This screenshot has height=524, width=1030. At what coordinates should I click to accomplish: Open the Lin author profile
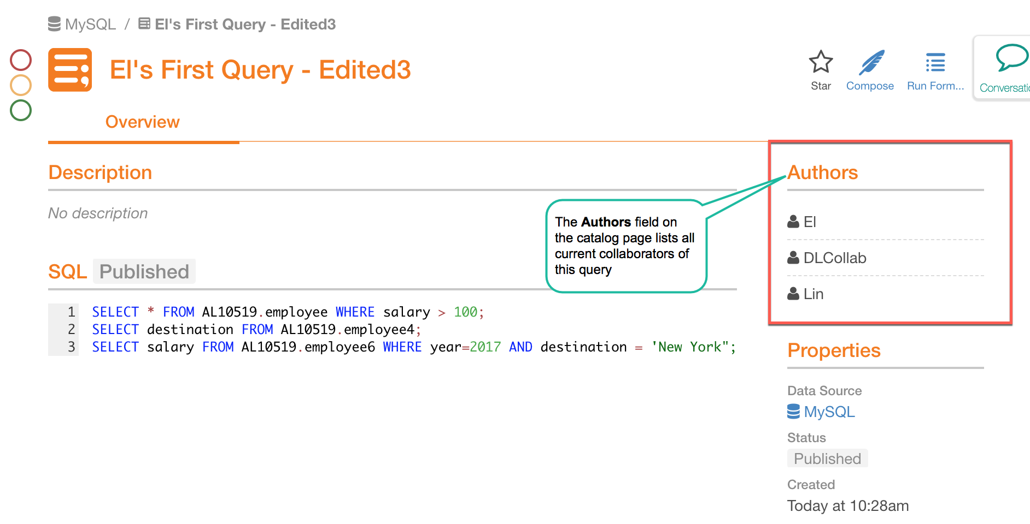click(x=814, y=294)
